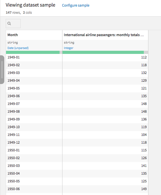161x195 pixels.
Task: Click the string type under passengers column
Action: pos(69,42)
